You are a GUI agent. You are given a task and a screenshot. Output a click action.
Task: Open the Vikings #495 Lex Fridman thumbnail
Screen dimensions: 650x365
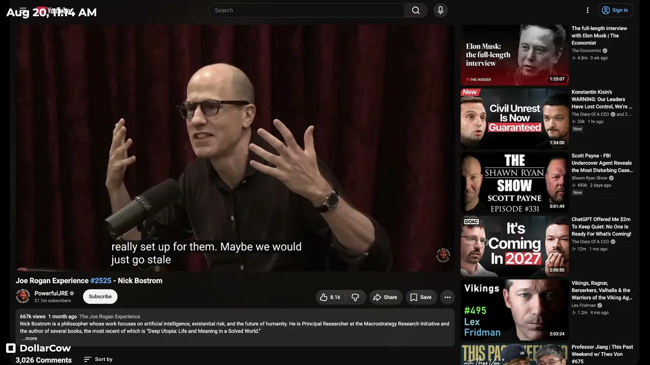click(514, 310)
